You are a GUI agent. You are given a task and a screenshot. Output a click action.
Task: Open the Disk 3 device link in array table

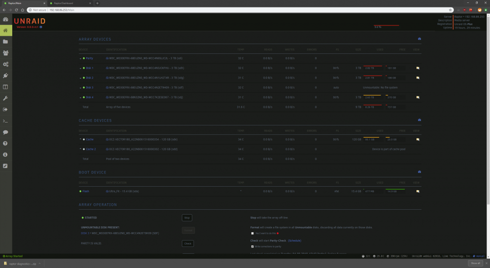pos(89,88)
